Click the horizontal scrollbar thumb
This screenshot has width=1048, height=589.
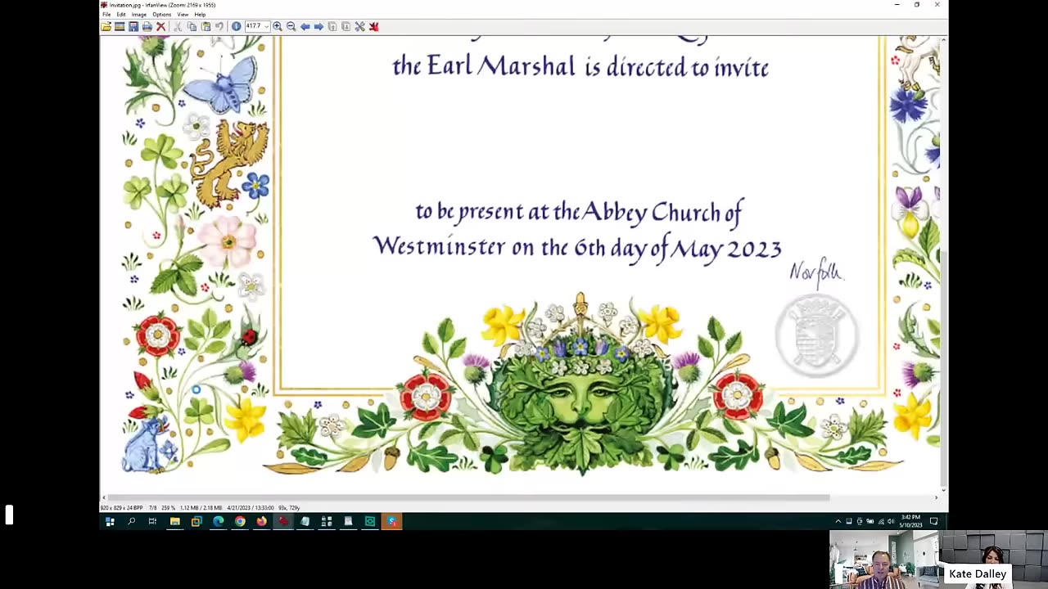pyautogui.click(x=468, y=497)
